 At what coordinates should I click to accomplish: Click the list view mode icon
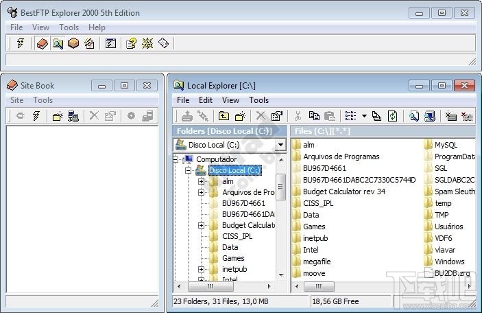pos(350,116)
